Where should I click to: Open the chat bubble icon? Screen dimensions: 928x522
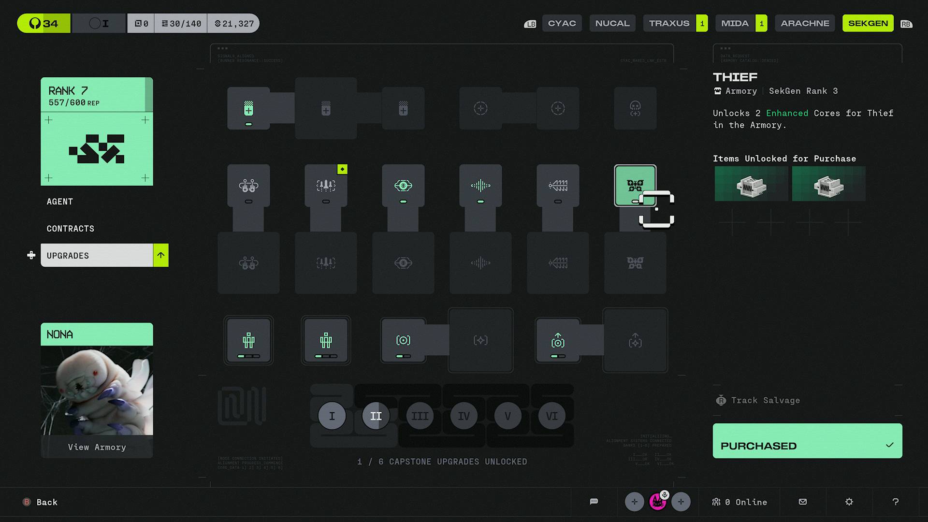tap(594, 502)
